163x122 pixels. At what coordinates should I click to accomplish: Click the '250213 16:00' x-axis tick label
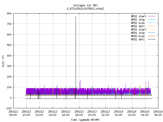pyautogui.click(x=66, y=113)
